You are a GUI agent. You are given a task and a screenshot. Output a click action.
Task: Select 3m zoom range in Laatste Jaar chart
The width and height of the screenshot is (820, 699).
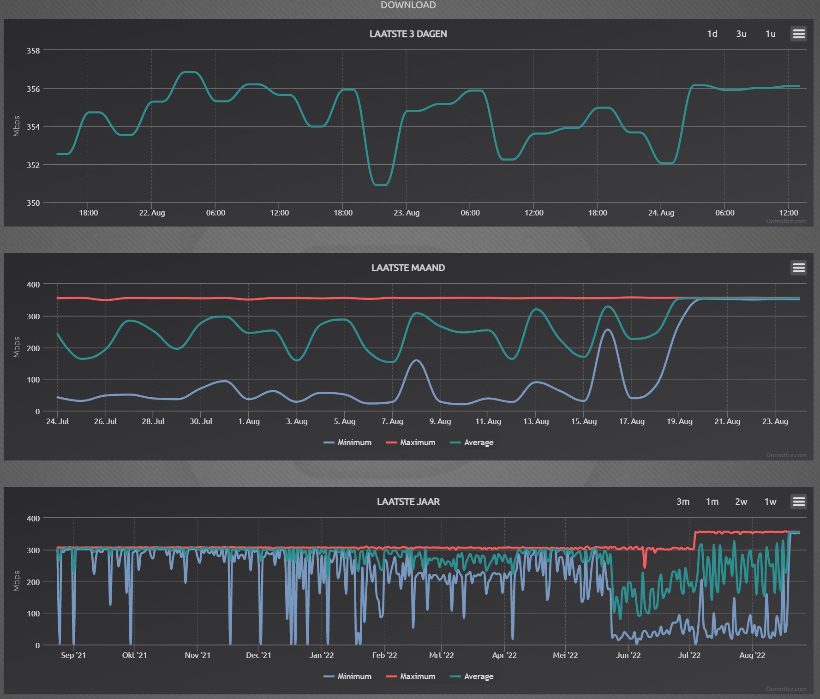click(683, 502)
